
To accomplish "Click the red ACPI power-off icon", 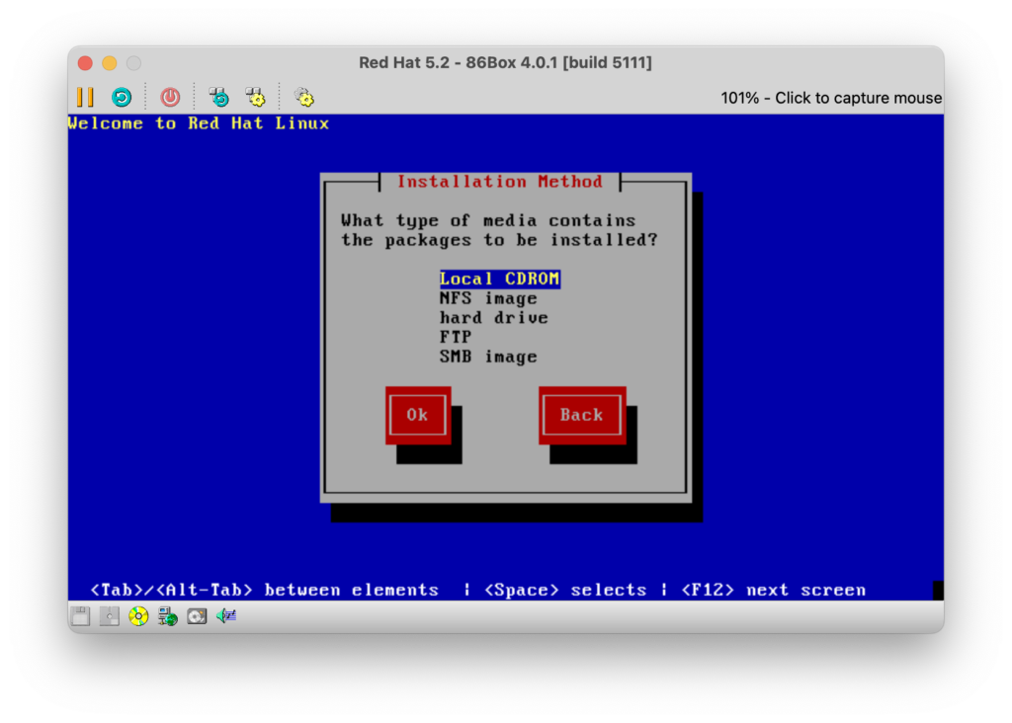I will tap(170, 98).
